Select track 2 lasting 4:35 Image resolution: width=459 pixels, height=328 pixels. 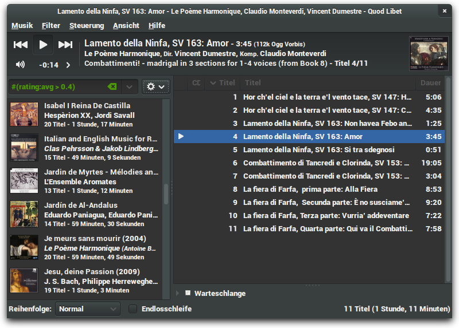coord(309,110)
